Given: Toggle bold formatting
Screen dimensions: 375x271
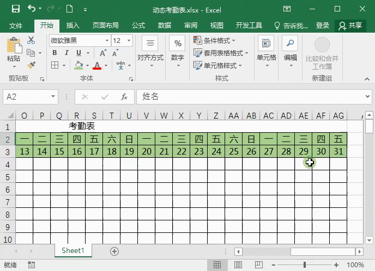Looking at the screenshot, I should coord(55,53).
